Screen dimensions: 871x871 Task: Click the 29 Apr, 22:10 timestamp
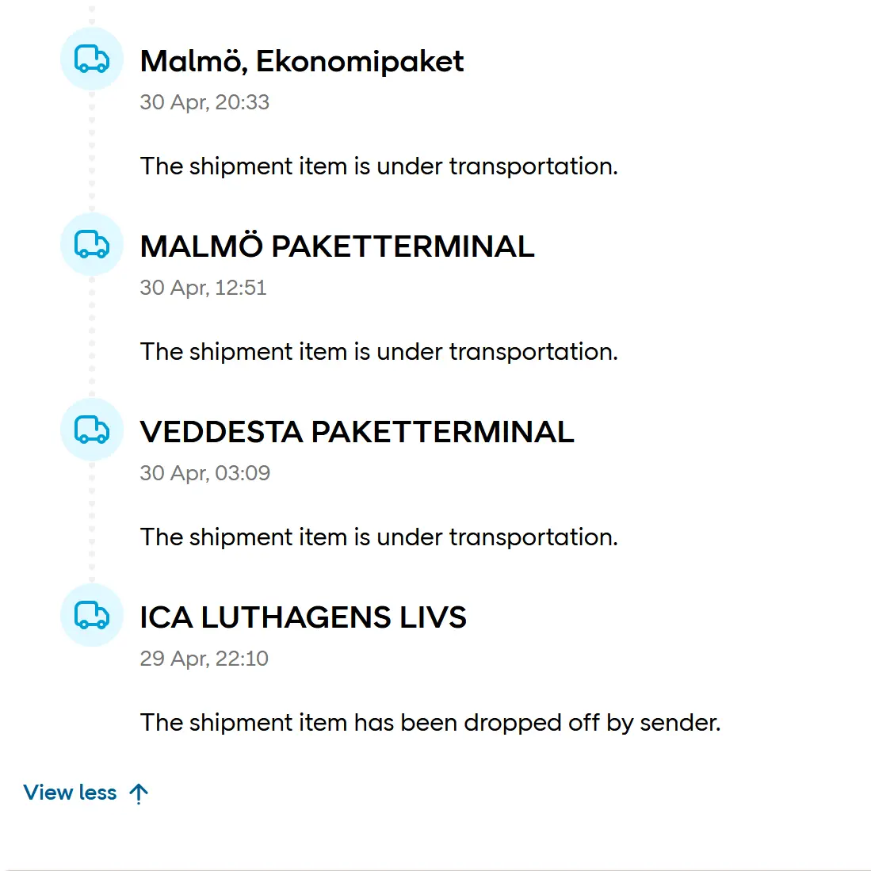pos(204,659)
